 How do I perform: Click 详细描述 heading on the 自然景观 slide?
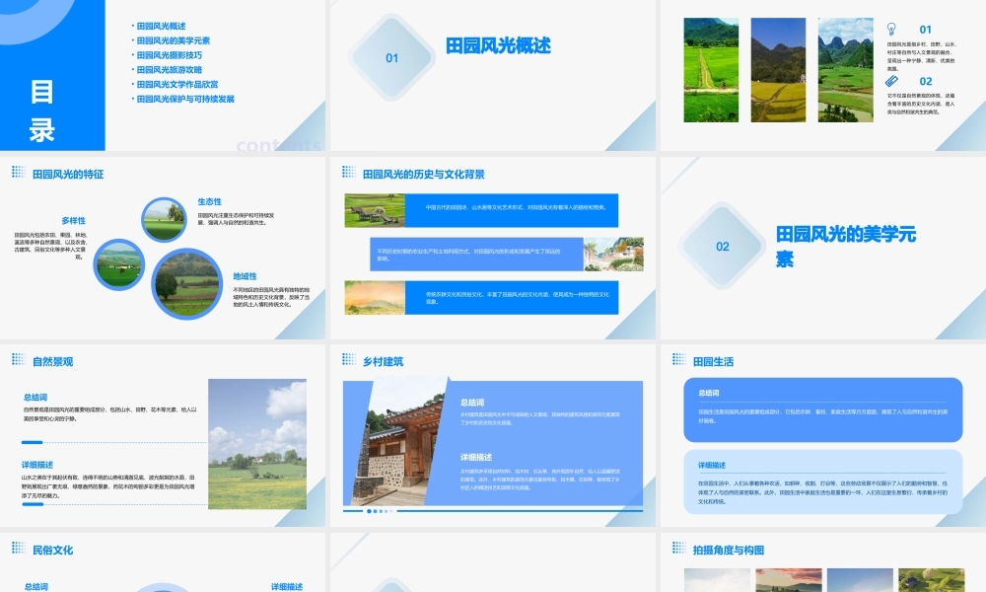tap(37, 465)
